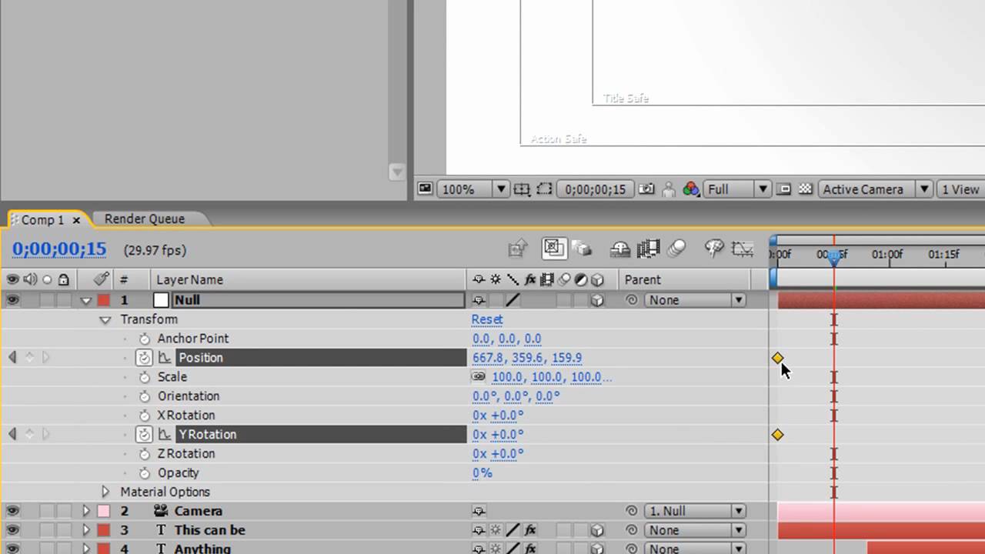Open the Graph Editor button
985x554 pixels.
tap(743, 249)
